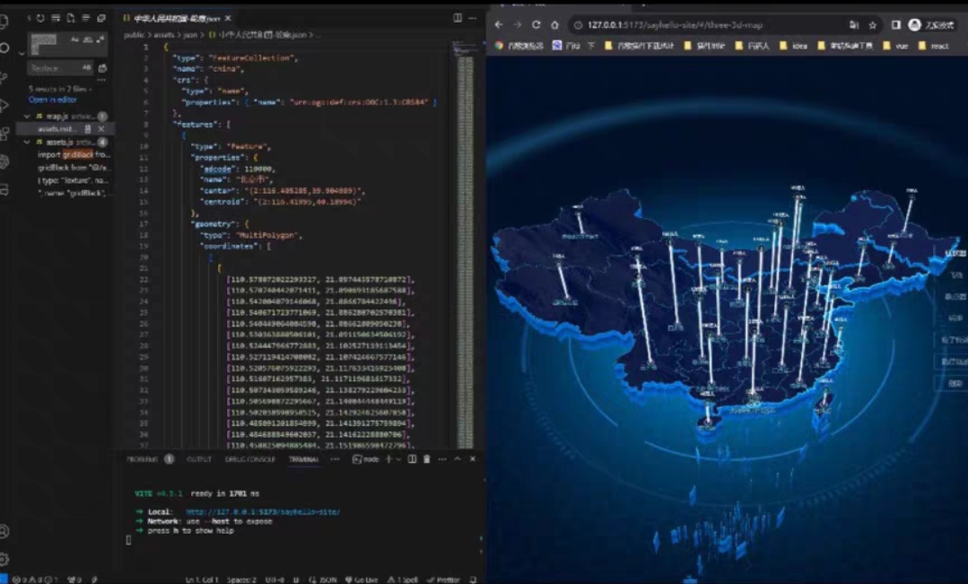The height and width of the screenshot is (584, 968).
Task: Replace the selected search result match
Action: [88, 129]
